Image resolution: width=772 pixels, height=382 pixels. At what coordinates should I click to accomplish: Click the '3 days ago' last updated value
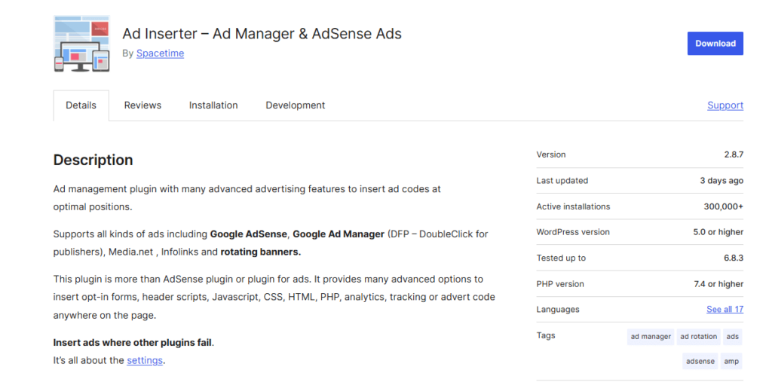[721, 181]
